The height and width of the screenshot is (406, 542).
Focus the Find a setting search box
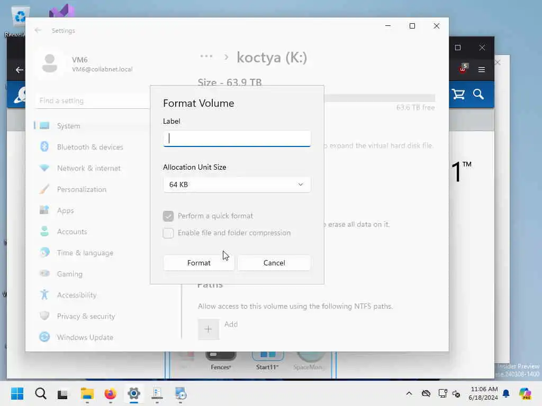click(92, 101)
